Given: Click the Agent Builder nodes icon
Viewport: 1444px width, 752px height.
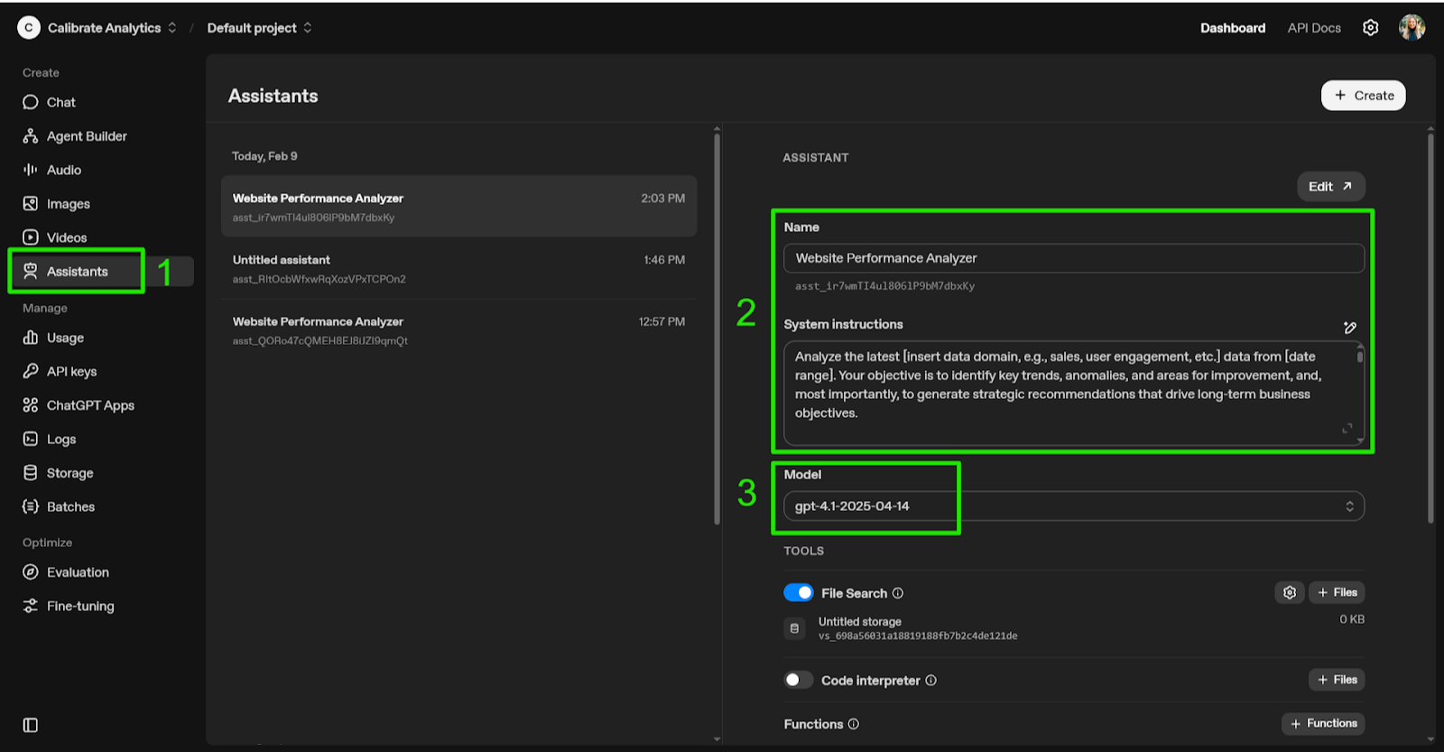Looking at the screenshot, I should pyautogui.click(x=31, y=136).
